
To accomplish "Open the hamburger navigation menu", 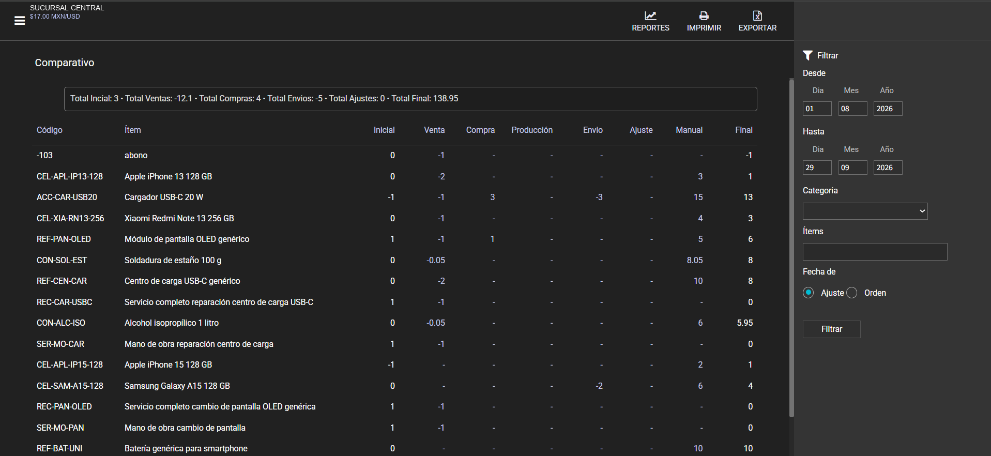I will (20, 21).
